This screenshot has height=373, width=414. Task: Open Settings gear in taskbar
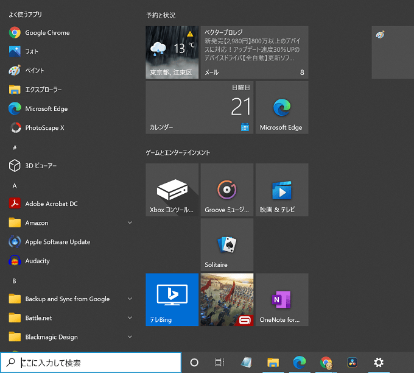pyautogui.click(x=379, y=363)
